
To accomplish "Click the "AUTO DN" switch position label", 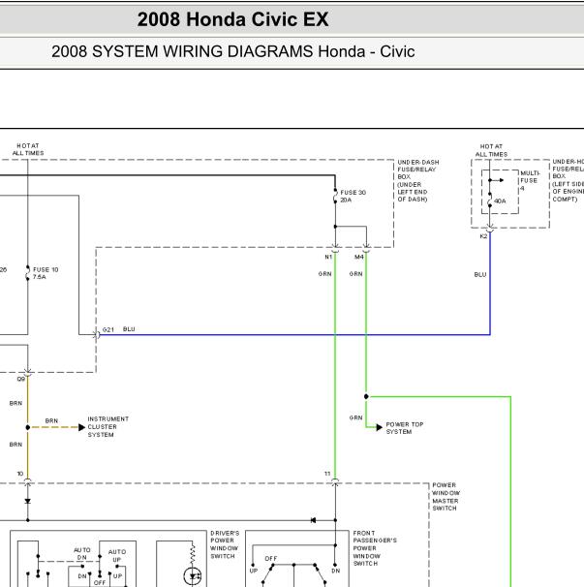I will 82,553.
